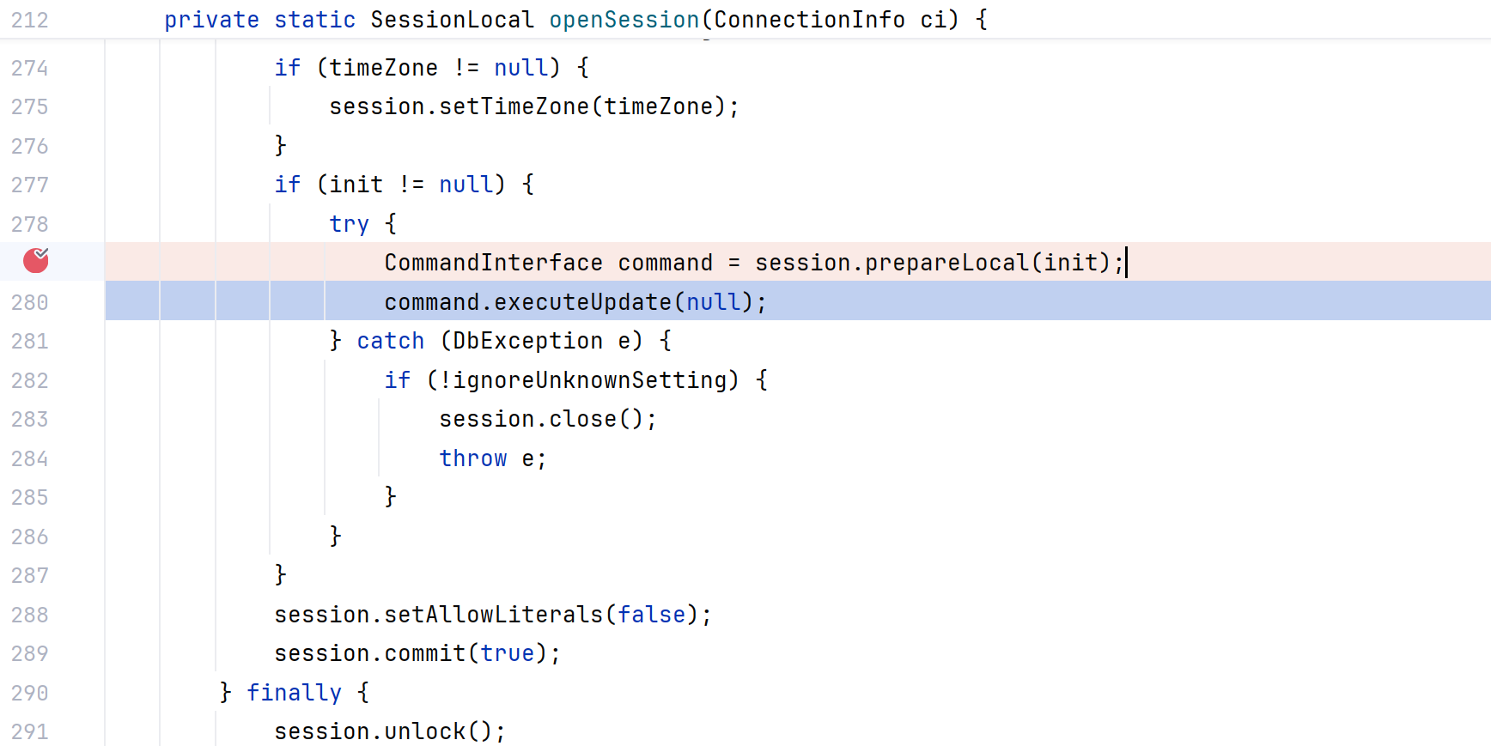Viewport: 1491px width, 746px height.
Task: Click the sticky openSession method header line
Action: pyautogui.click(x=745, y=19)
